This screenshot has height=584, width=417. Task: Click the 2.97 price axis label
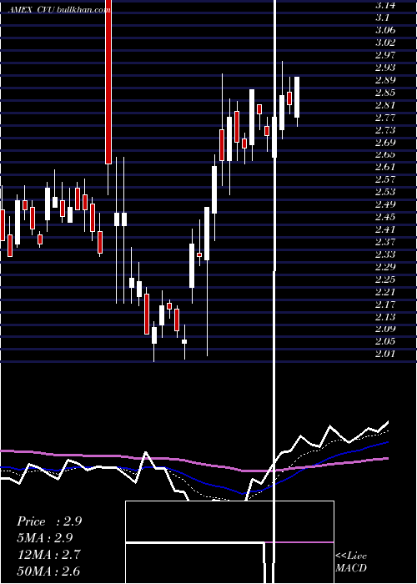click(385, 55)
